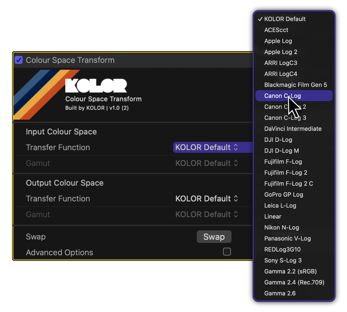This screenshot has width=347, height=312.
Task: Select Canon C-Log from the list
Action: click(282, 96)
